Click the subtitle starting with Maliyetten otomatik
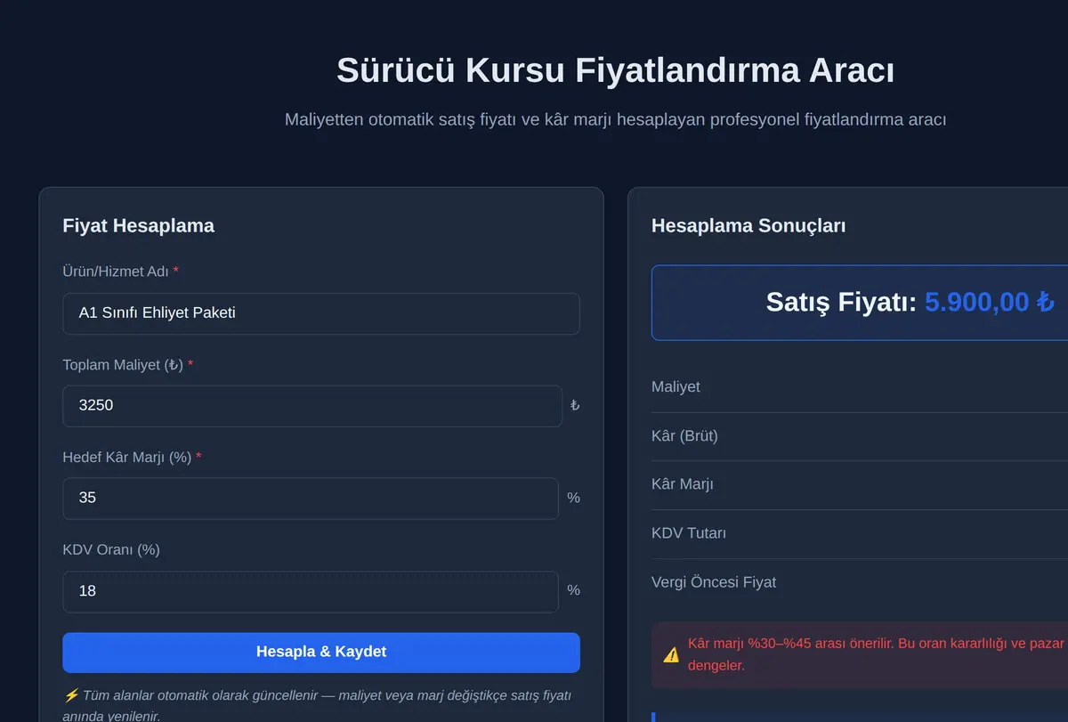 (x=615, y=119)
